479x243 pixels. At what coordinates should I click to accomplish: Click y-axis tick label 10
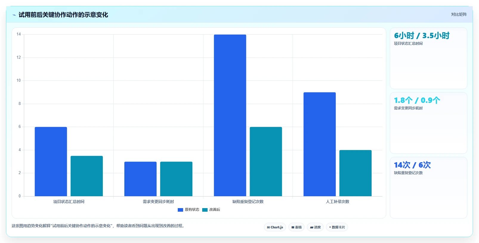[19, 81]
